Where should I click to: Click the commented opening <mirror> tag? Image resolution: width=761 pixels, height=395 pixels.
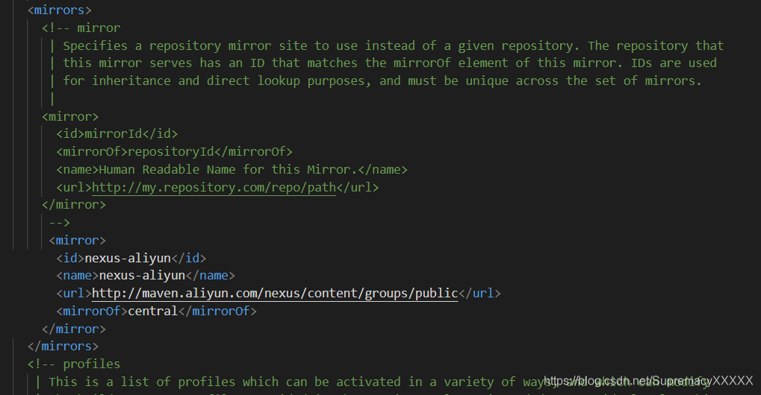tap(70, 117)
